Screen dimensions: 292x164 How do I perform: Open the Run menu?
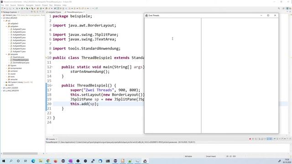[x=51, y=5]
